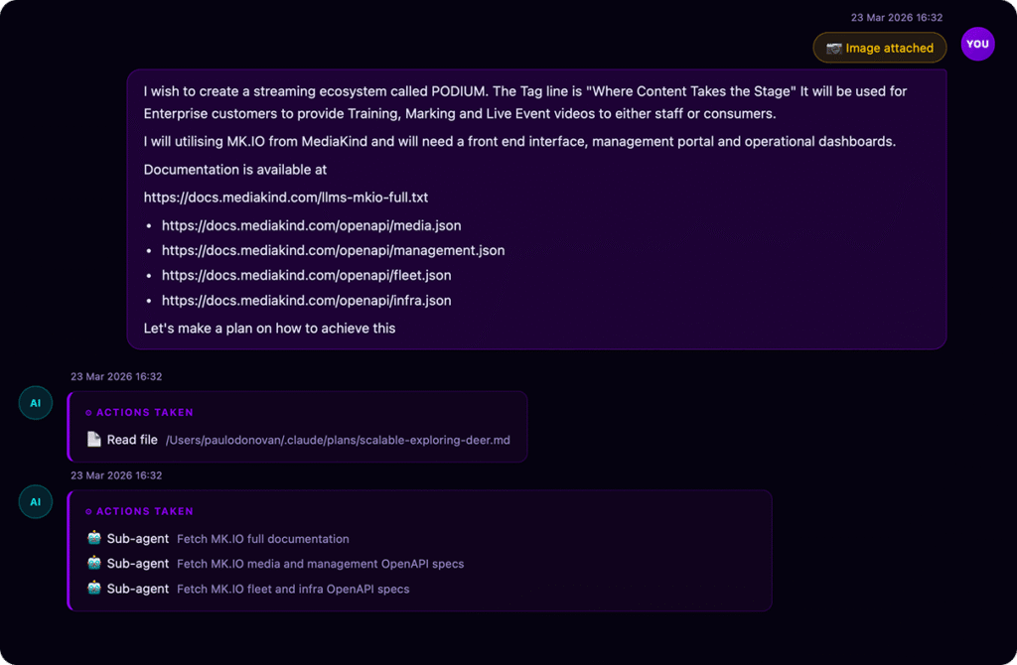Open the Image attached badge
Image resolution: width=1017 pixels, height=665 pixels.
pyautogui.click(x=880, y=48)
